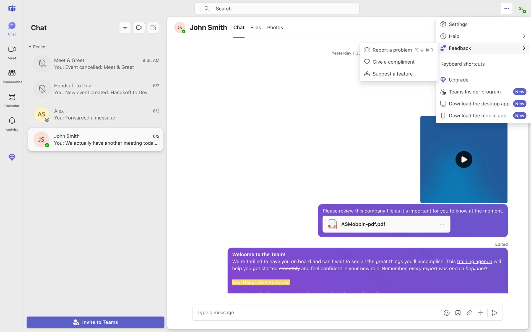Open the training agenda link
The width and height of the screenshot is (531, 332).
[x=474, y=261]
